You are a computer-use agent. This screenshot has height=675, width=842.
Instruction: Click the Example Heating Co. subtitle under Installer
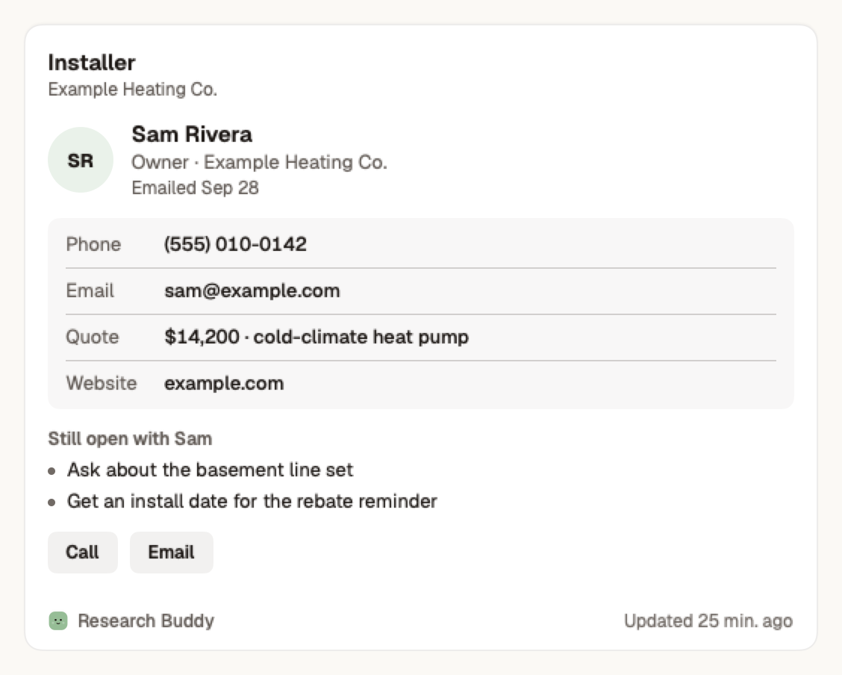click(x=133, y=89)
